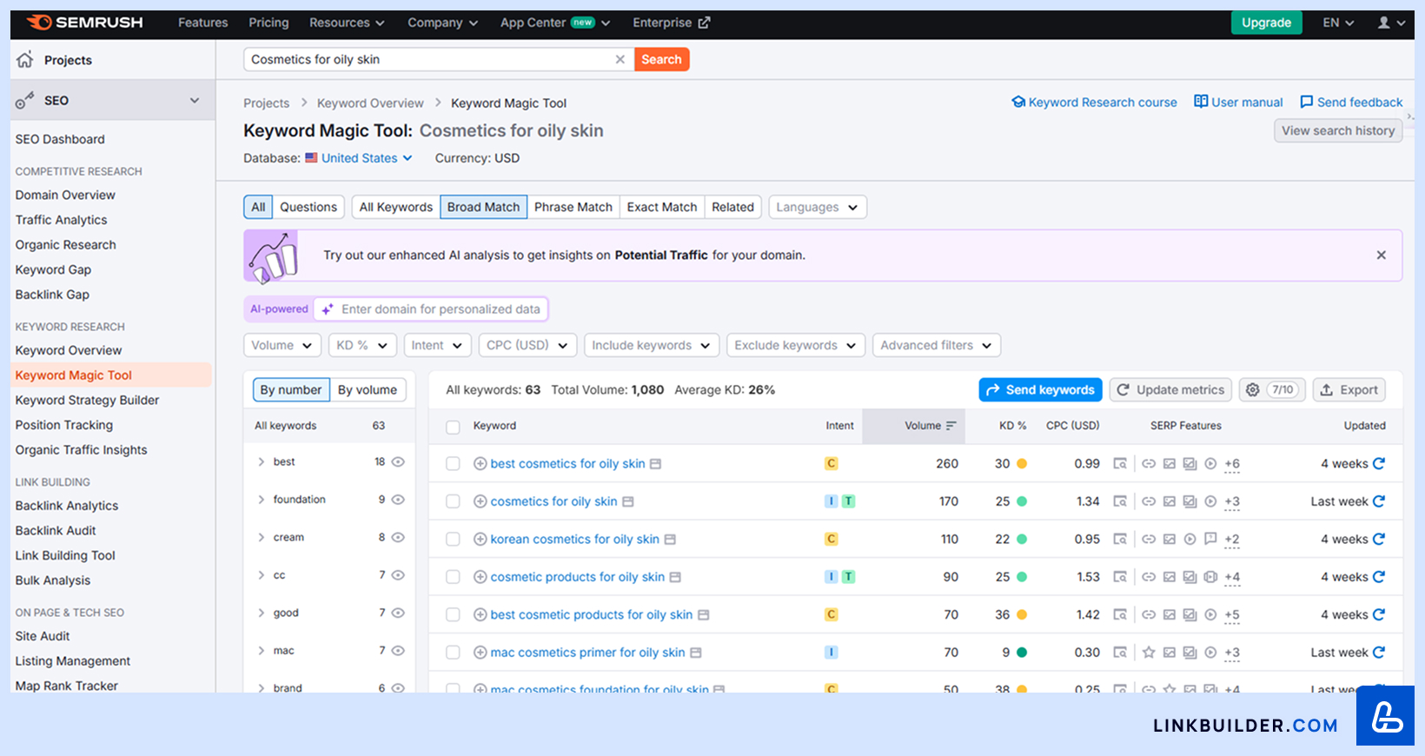Toggle eye icon for best group

point(398,461)
